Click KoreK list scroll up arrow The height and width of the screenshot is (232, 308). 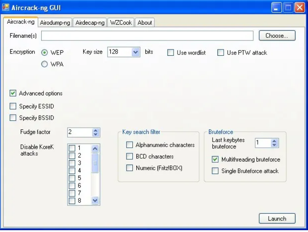pyautogui.click(x=95, y=148)
